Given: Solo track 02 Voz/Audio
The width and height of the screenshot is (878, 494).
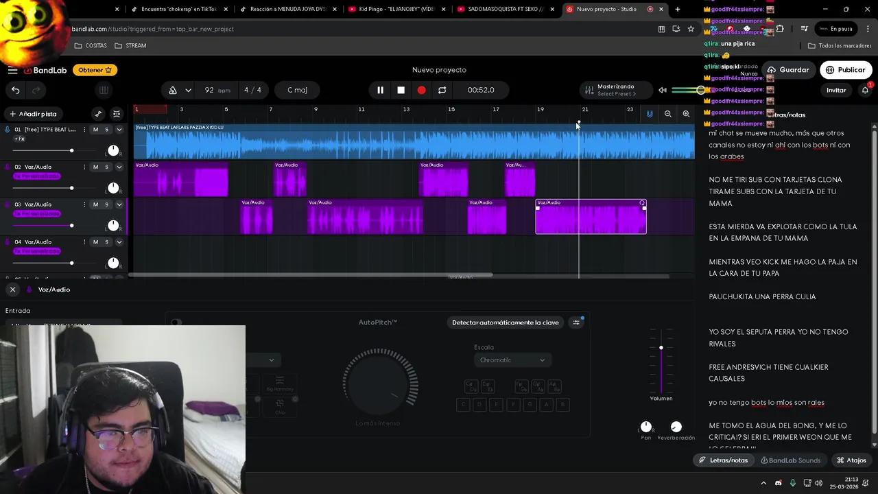Looking at the screenshot, I should click(106, 167).
